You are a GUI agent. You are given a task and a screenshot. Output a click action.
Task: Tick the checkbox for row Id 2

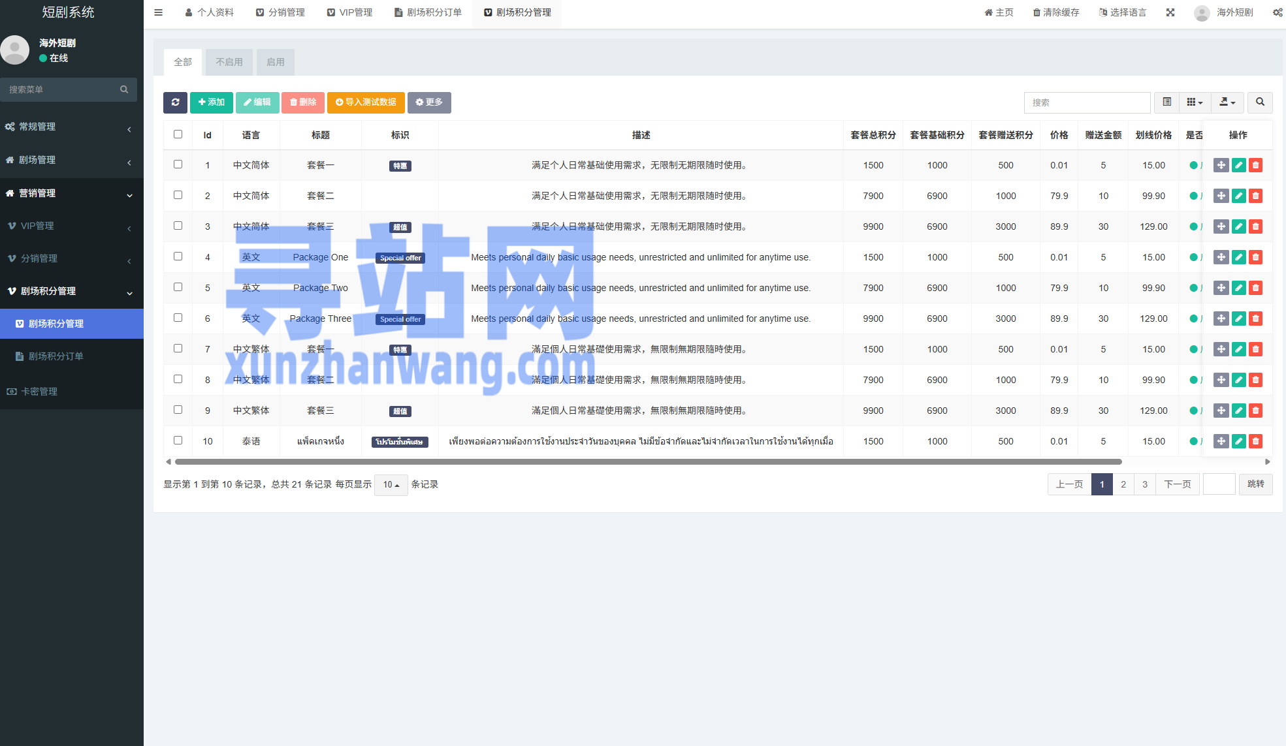178,195
